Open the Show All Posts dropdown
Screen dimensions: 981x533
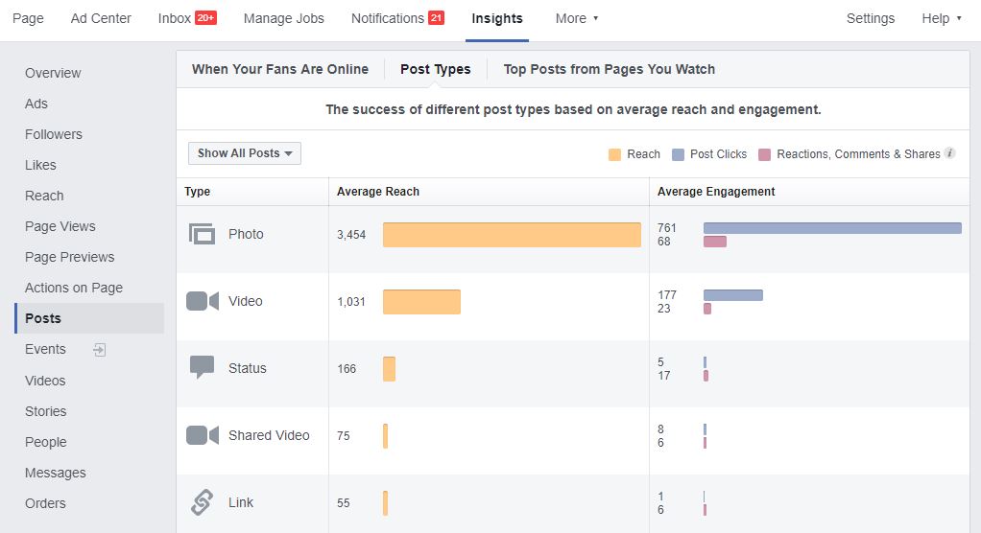pos(245,153)
